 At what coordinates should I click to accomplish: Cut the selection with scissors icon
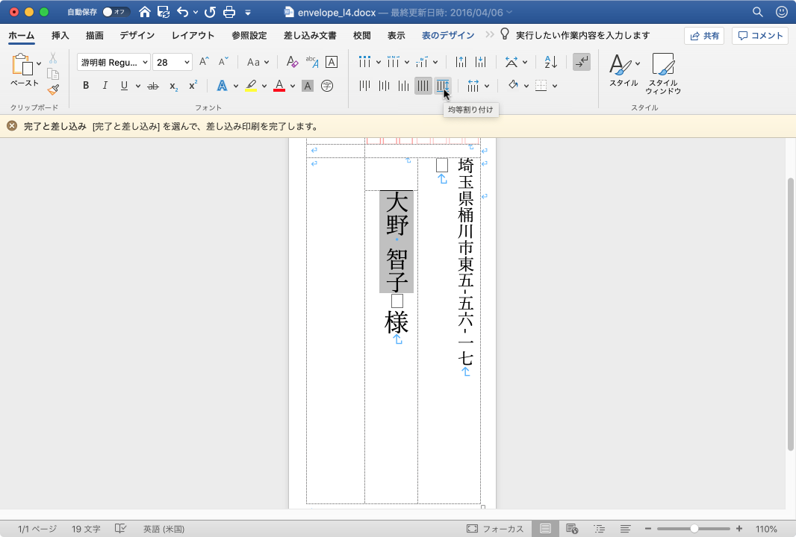[53, 58]
